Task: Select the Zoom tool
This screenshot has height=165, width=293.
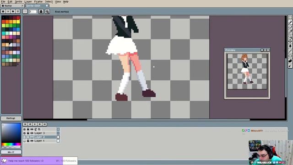Action: (x=290, y=37)
